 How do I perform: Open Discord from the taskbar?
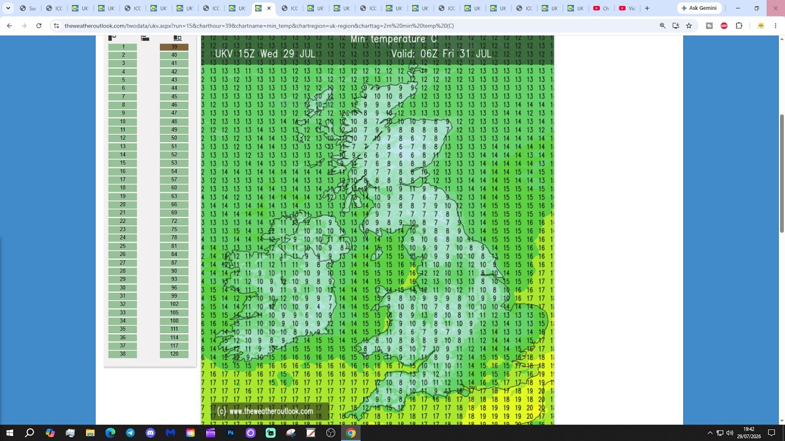[150, 433]
